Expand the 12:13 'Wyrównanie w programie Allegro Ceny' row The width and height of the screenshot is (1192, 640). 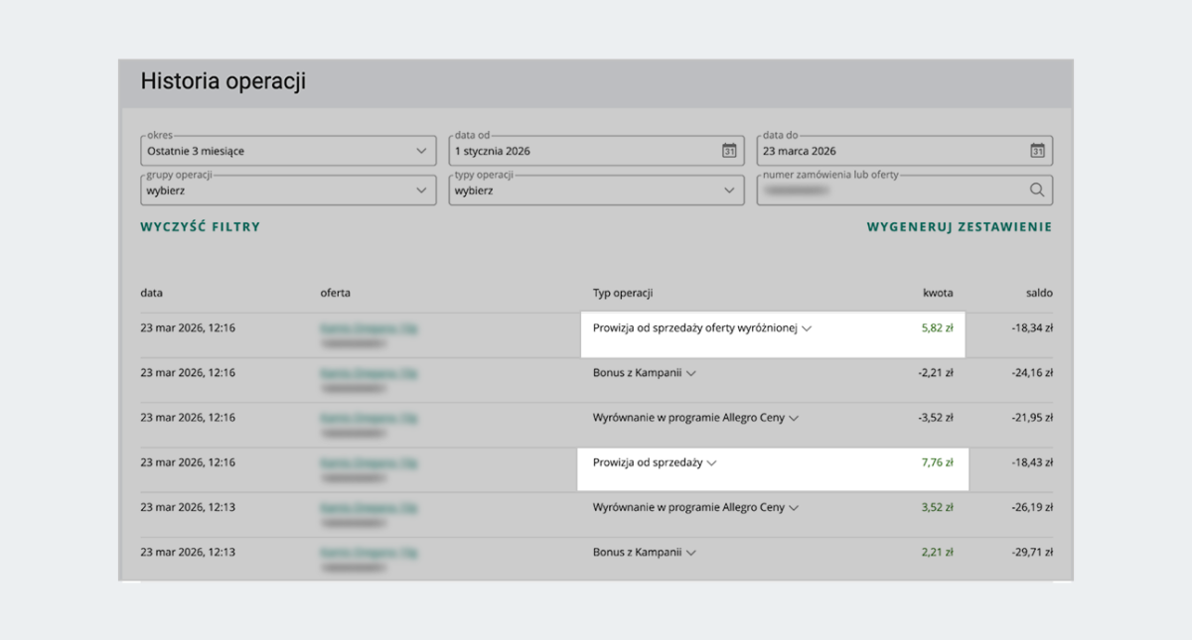point(794,508)
